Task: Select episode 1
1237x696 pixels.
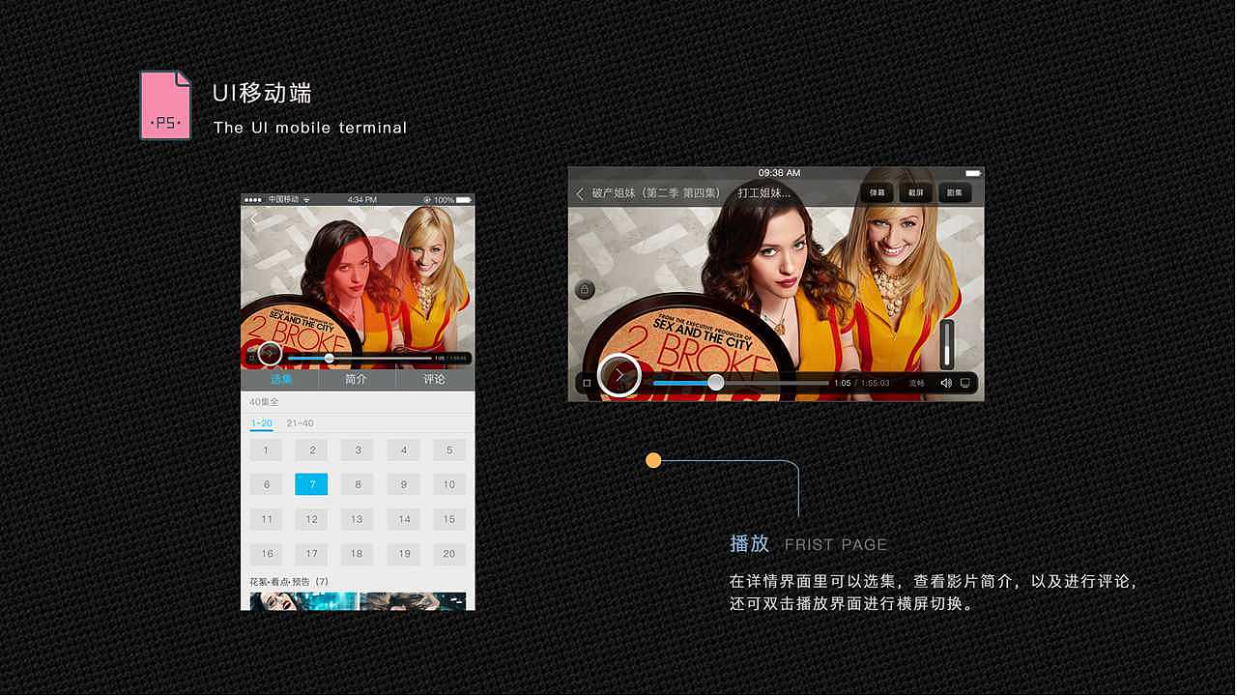Action: [x=266, y=449]
